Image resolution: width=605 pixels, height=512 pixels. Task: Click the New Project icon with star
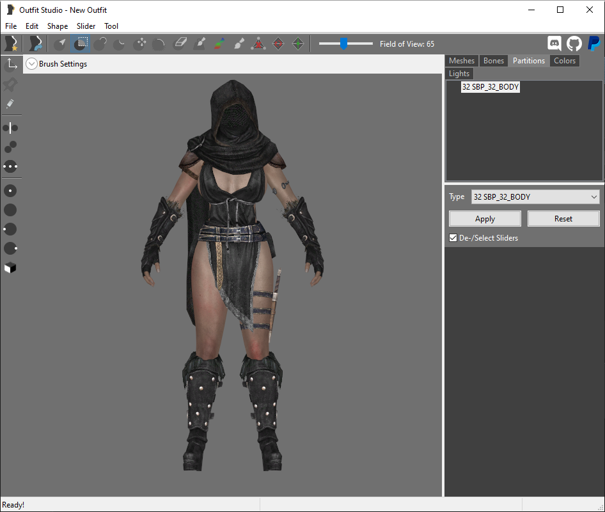point(11,44)
